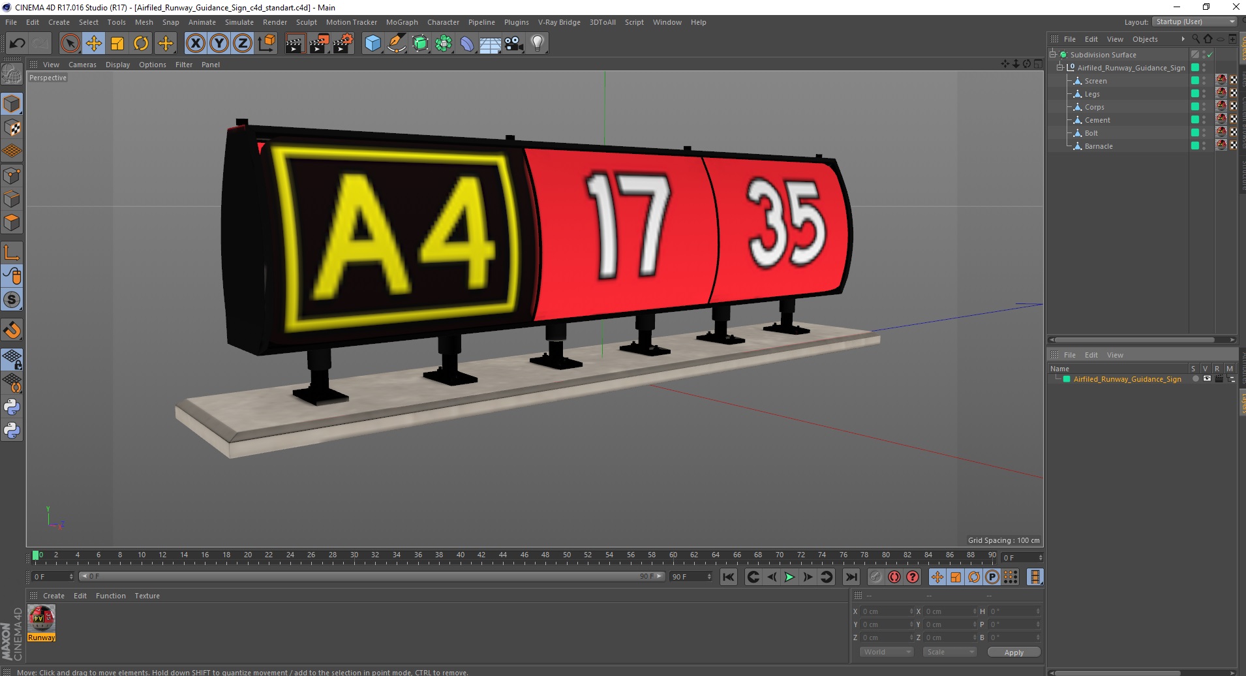Click the record active objects button
The width and height of the screenshot is (1246, 676).
click(876, 577)
